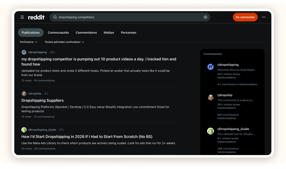Open r/Dropshipping_Guide link above third post
Image resolution: width=286 pixels, height=169 pixels.
point(42,130)
